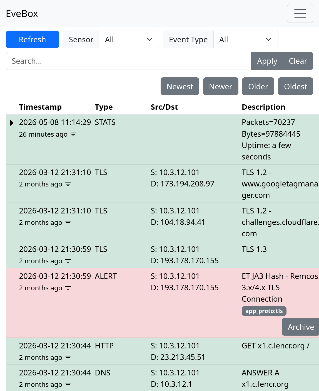Click the filter icon beside 26 minutes ago
The image size is (319, 391).
[73, 134]
